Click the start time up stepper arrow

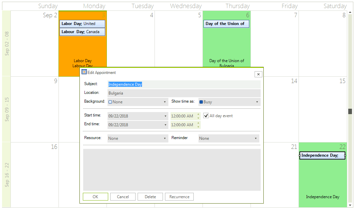click(198, 114)
